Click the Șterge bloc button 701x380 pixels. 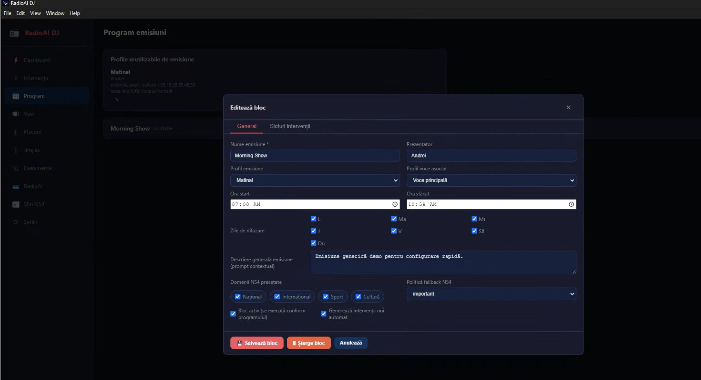[x=309, y=343]
